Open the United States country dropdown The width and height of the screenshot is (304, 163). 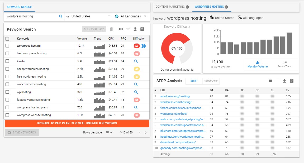pyautogui.click(x=89, y=16)
